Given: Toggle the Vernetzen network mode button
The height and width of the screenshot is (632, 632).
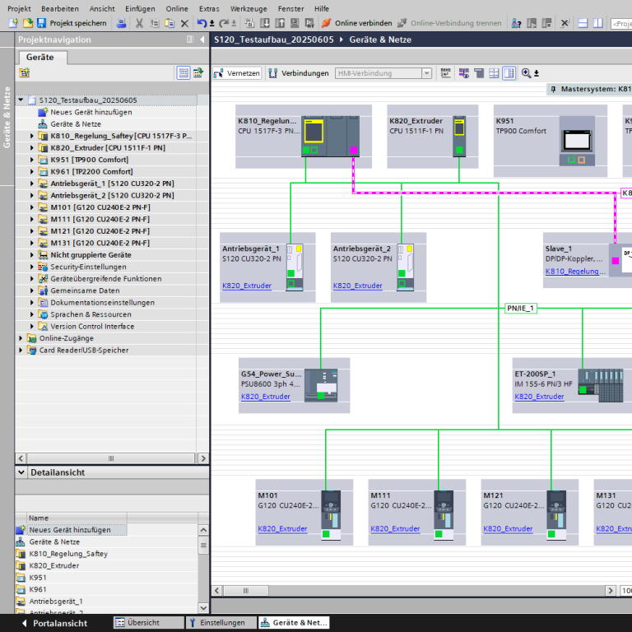Looking at the screenshot, I should tap(237, 73).
